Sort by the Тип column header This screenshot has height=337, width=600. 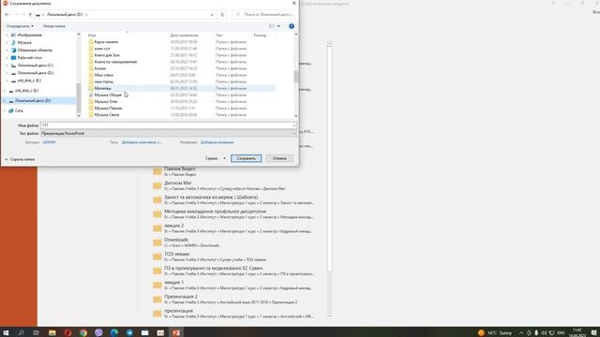click(x=218, y=36)
